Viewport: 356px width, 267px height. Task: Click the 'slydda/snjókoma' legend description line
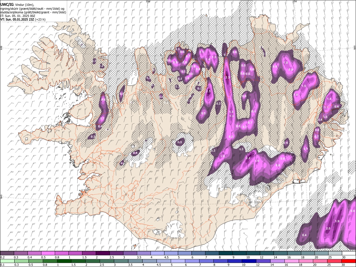33,12
